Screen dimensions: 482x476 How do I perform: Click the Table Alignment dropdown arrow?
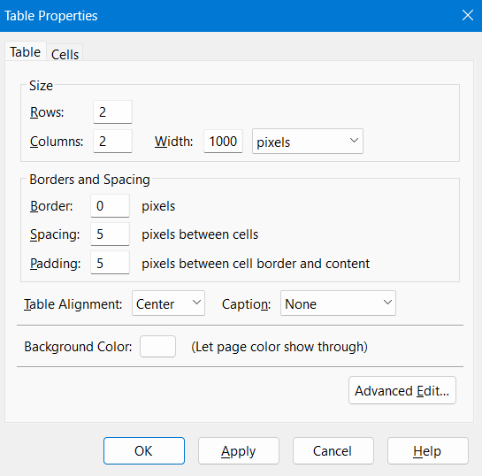pyautogui.click(x=196, y=303)
